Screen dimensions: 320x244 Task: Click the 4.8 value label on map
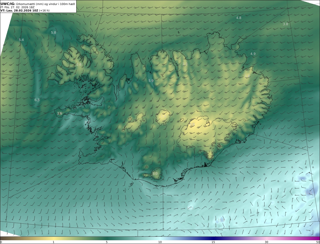coord(239,18)
